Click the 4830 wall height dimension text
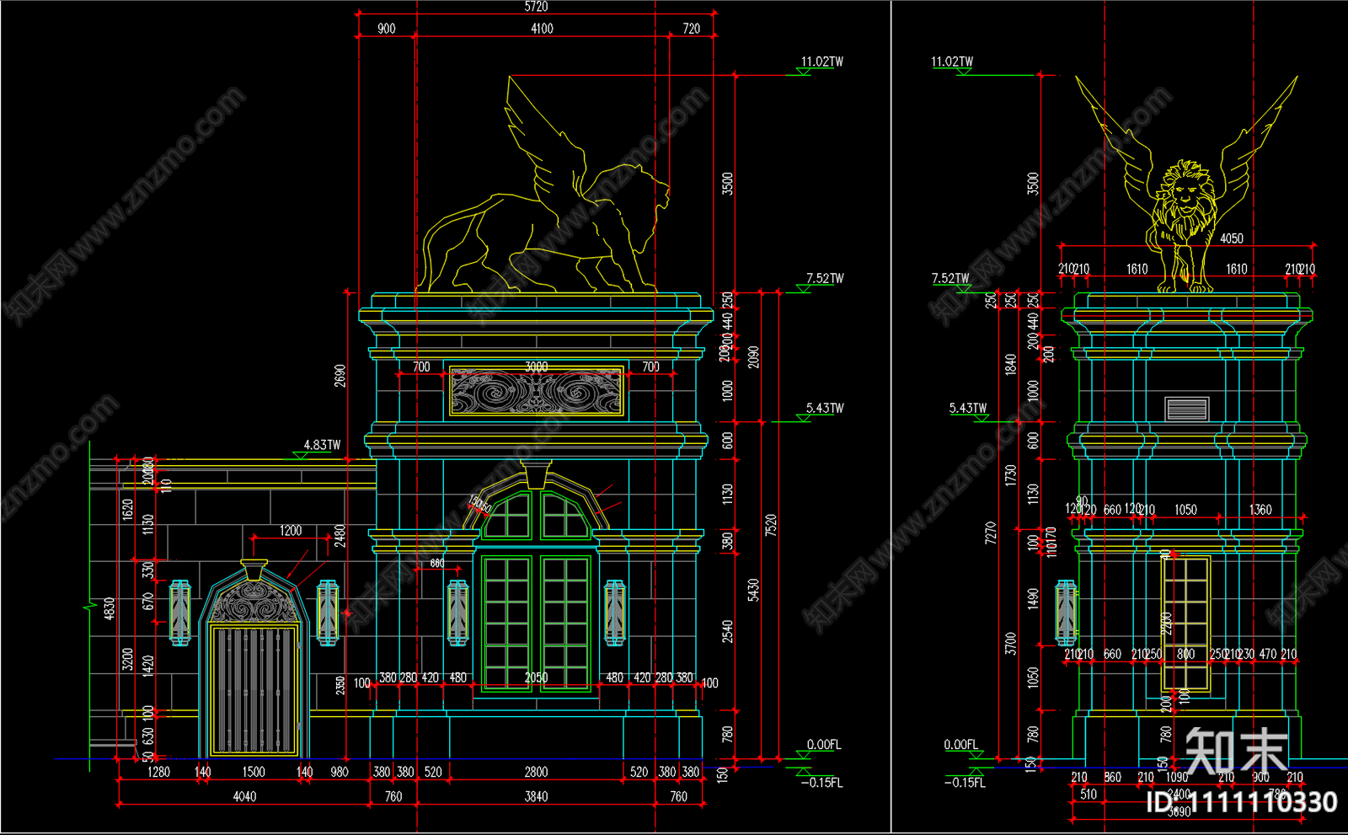 [109, 609]
